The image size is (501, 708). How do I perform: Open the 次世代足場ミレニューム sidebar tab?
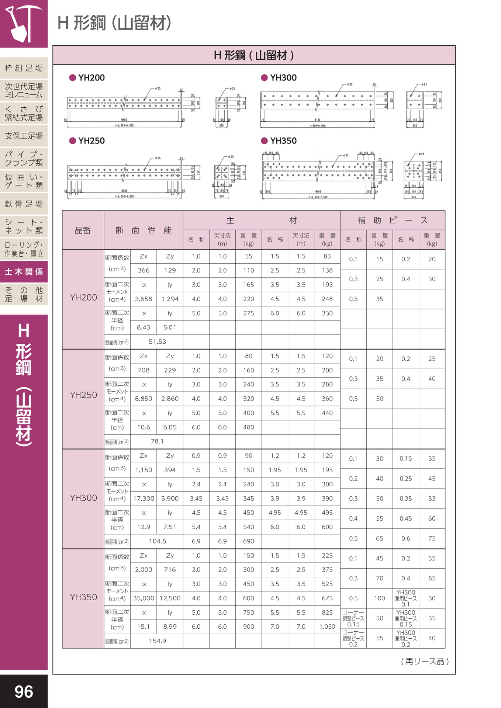pyautogui.click(x=24, y=90)
